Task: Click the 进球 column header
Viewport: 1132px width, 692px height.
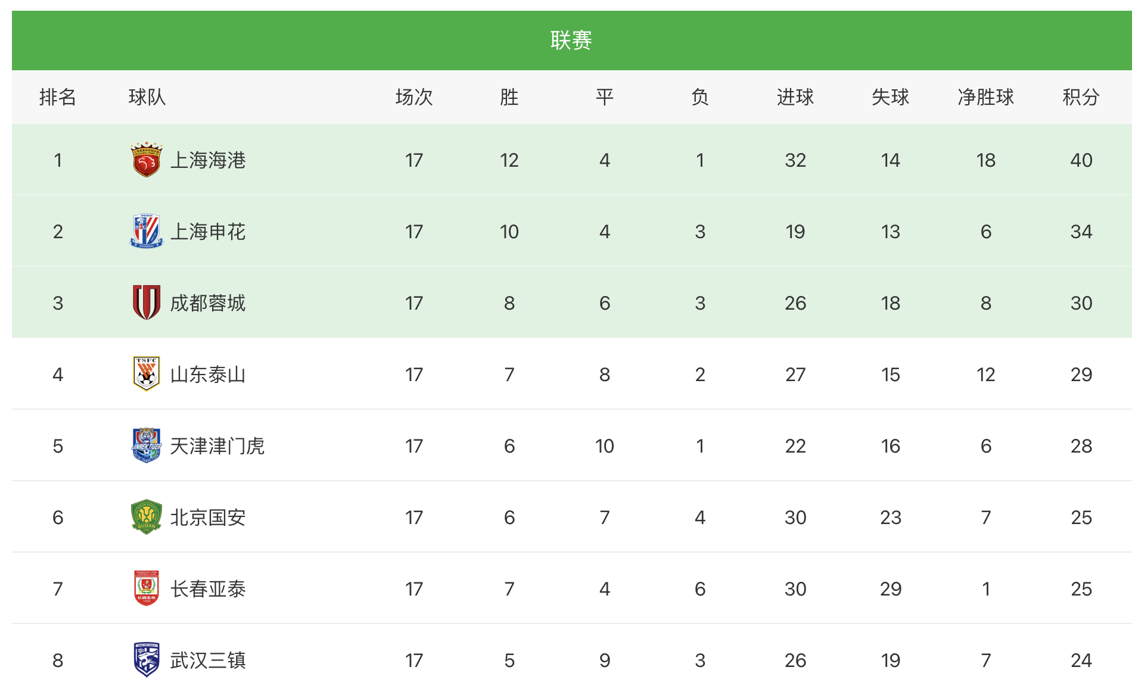Action: (x=795, y=97)
